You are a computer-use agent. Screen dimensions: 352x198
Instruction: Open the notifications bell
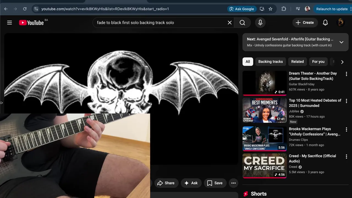325,23
